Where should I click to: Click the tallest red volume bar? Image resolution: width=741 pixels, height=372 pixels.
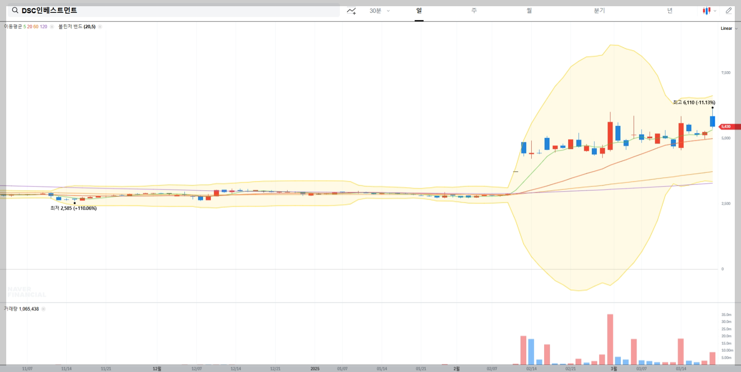coord(610,339)
